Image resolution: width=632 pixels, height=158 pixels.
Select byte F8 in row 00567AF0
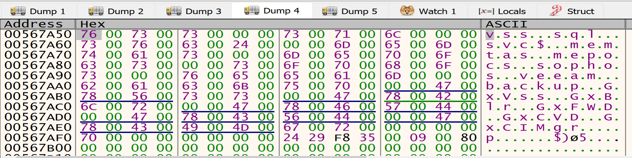pos(342,138)
